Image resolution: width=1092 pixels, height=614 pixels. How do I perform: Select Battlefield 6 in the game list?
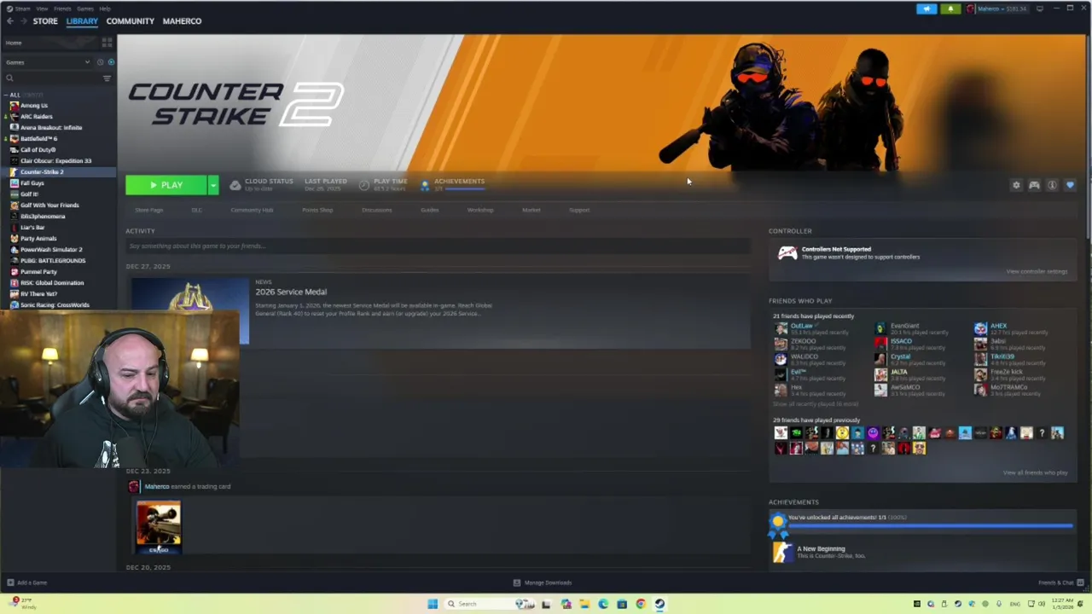pos(38,139)
